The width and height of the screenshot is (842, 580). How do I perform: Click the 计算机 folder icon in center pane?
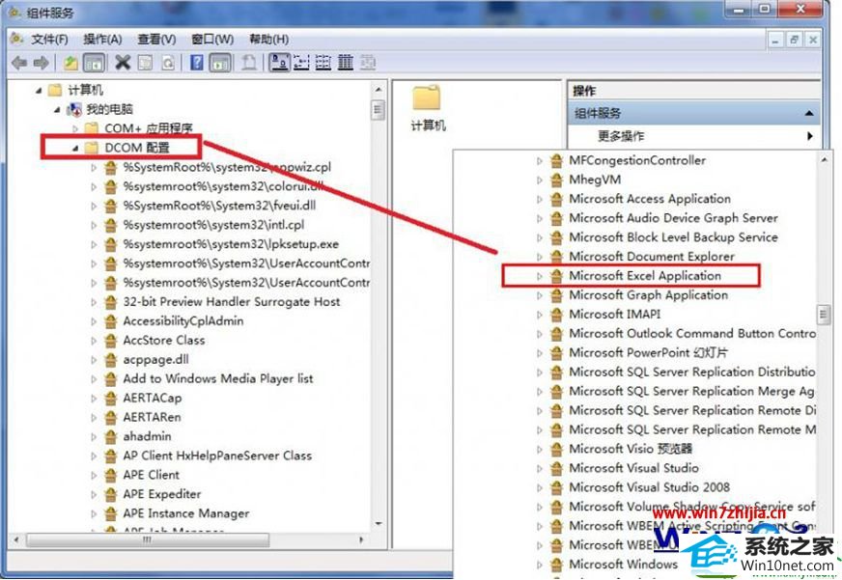(x=427, y=98)
